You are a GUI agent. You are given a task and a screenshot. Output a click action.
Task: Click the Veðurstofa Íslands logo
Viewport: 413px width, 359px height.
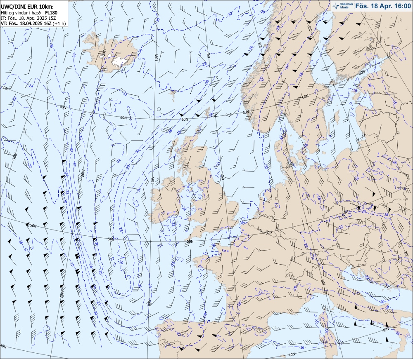pyautogui.click(x=342, y=6)
